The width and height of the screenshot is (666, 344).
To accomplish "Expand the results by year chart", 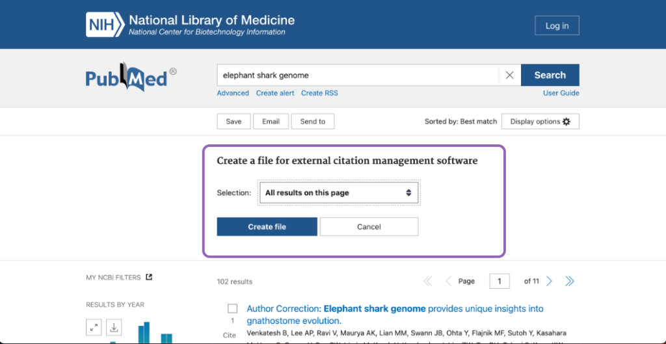I will pos(94,328).
